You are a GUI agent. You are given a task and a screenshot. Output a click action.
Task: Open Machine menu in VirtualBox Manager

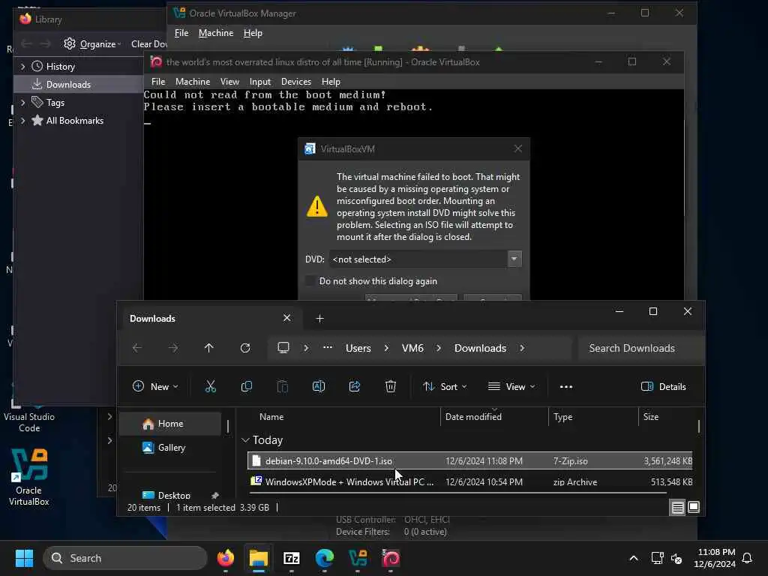pyautogui.click(x=216, y=33)
